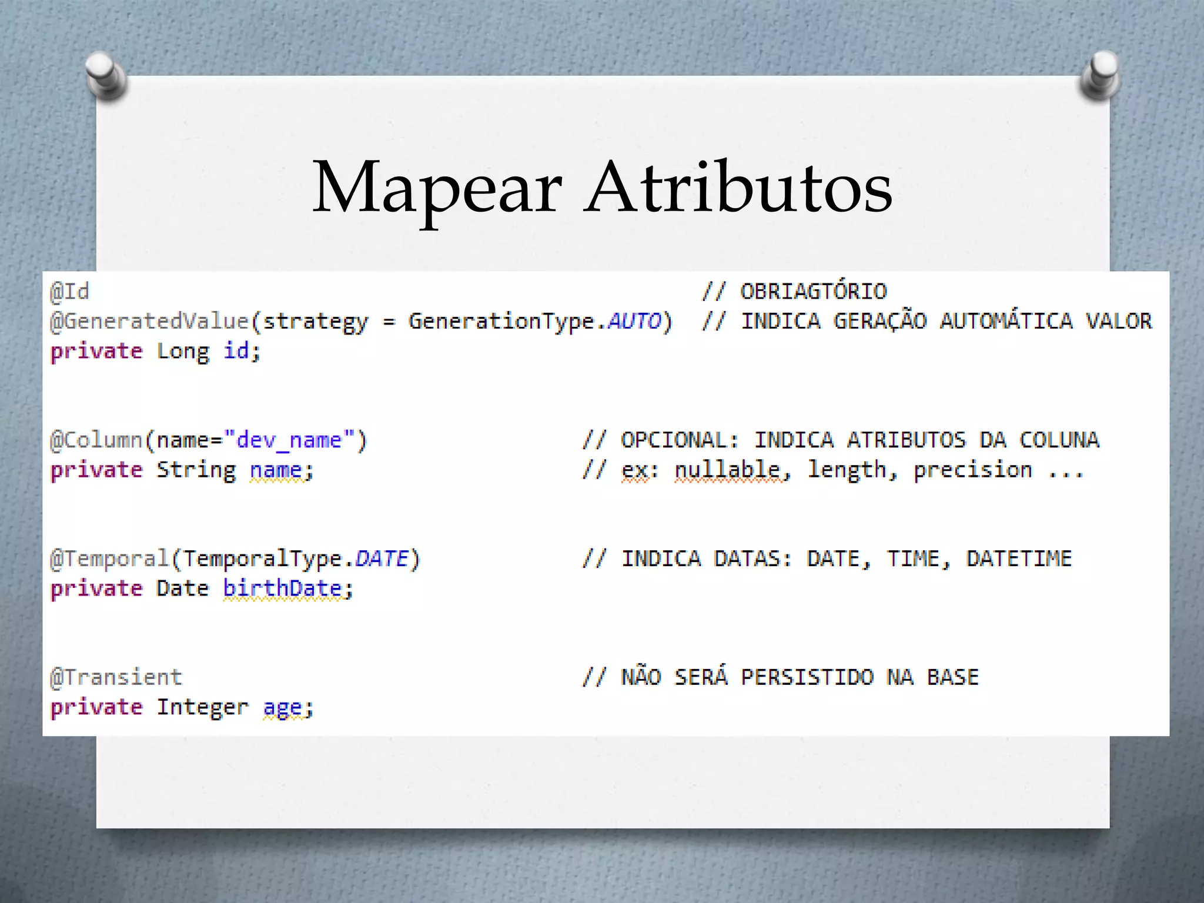Click the @Column(name="dev_name") annotation
The image size is (1204, 903).
click(209, 440)
